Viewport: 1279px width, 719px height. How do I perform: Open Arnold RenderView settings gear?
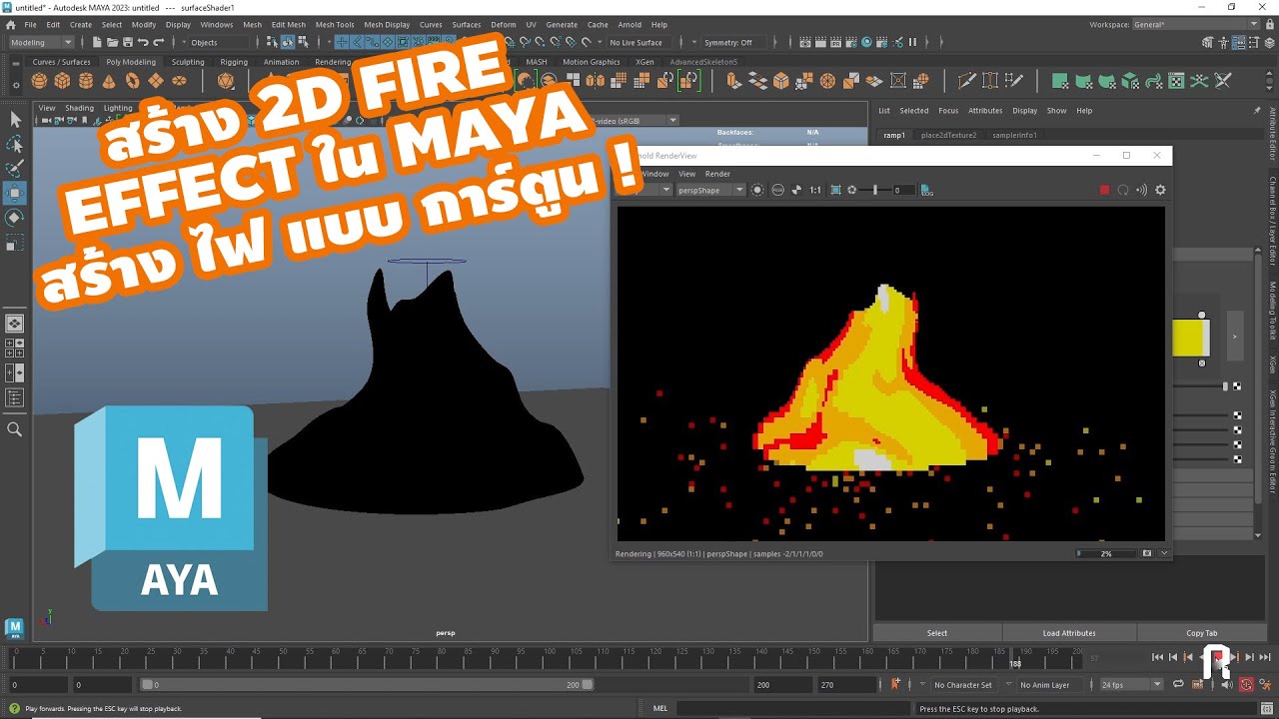(1160, 190)
